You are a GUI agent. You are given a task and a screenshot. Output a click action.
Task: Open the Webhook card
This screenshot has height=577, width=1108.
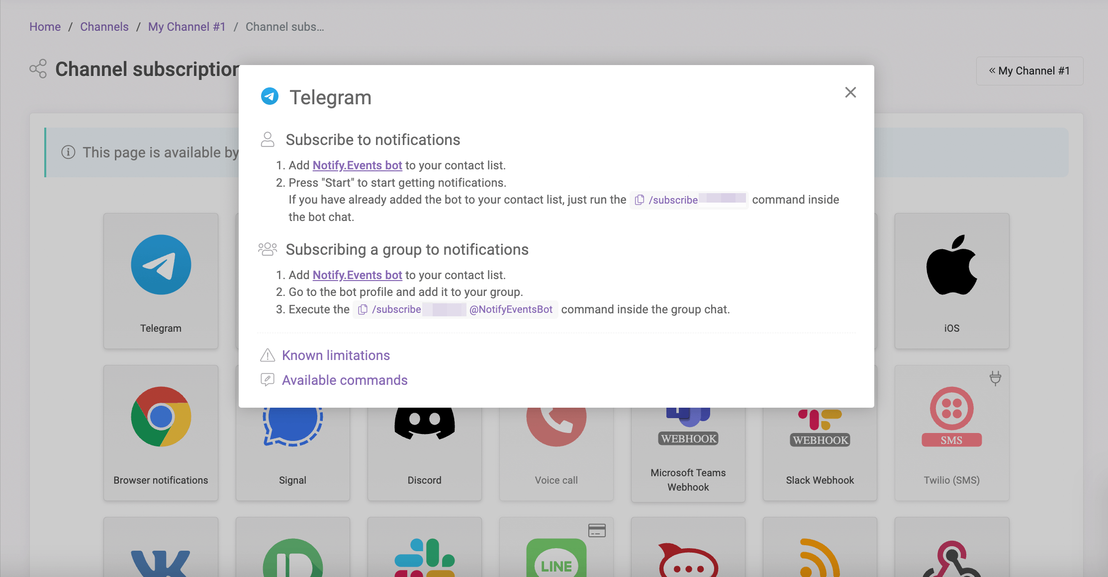point(952,547)
